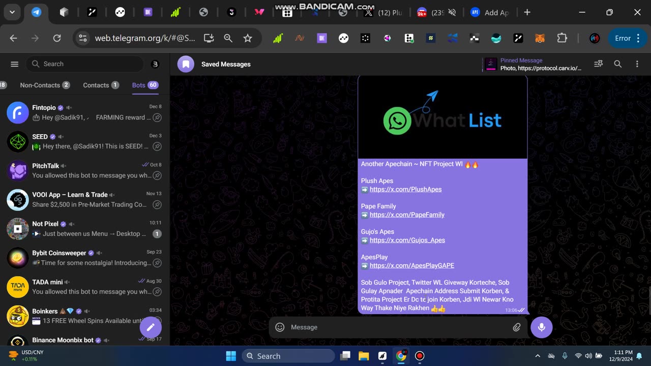Screen dimensions: 651x366
Task: Follow the x.com/PapeFamily link
Action: [407, 215]
